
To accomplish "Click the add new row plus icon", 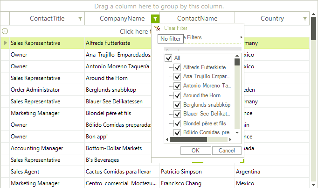I will point(5,31).
